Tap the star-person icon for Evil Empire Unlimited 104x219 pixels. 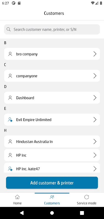click(x=10, y=120)
